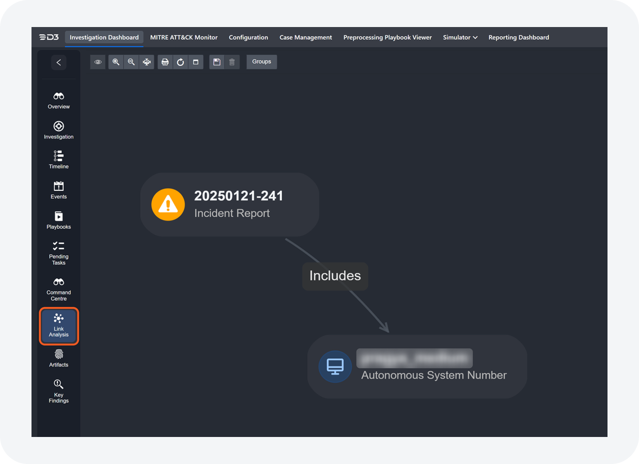Screen dimensions: 639x464
Task: Select the 20250121-241 Incident Report node
Action: pyautogui.click(x=229, y=204)
